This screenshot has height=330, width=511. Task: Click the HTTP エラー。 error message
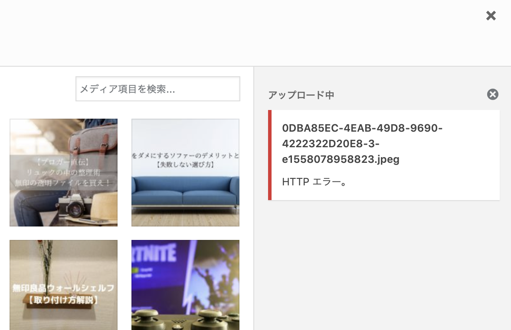(x=314, y=181)
